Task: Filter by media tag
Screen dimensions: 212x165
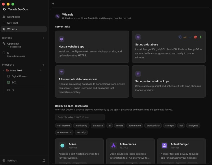Action: click(120, 126)
